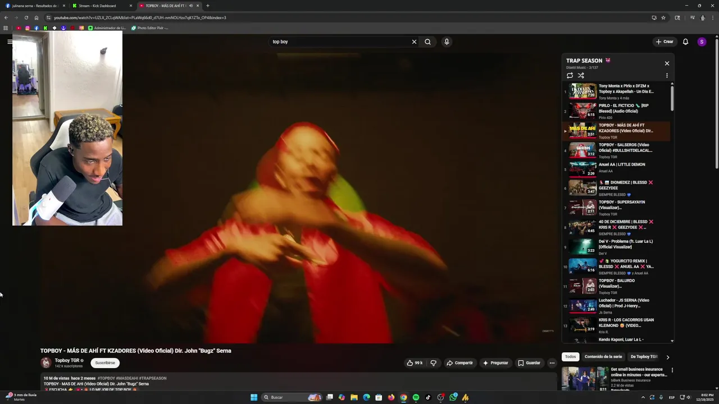
Task: Select the 'Contenido de la serie' chip
Action: 603,357
